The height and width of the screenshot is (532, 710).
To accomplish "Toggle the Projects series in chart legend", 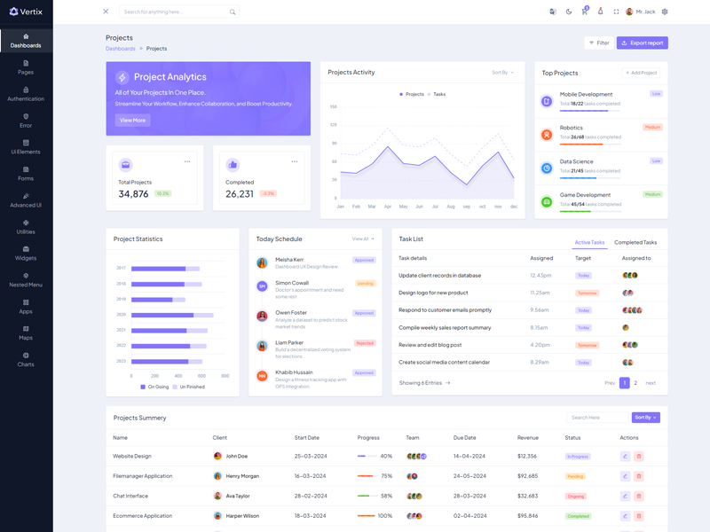I will click(x=412, y=94).
